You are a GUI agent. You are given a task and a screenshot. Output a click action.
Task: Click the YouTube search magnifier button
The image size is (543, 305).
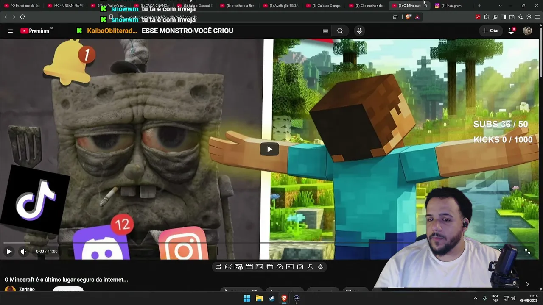340,31
